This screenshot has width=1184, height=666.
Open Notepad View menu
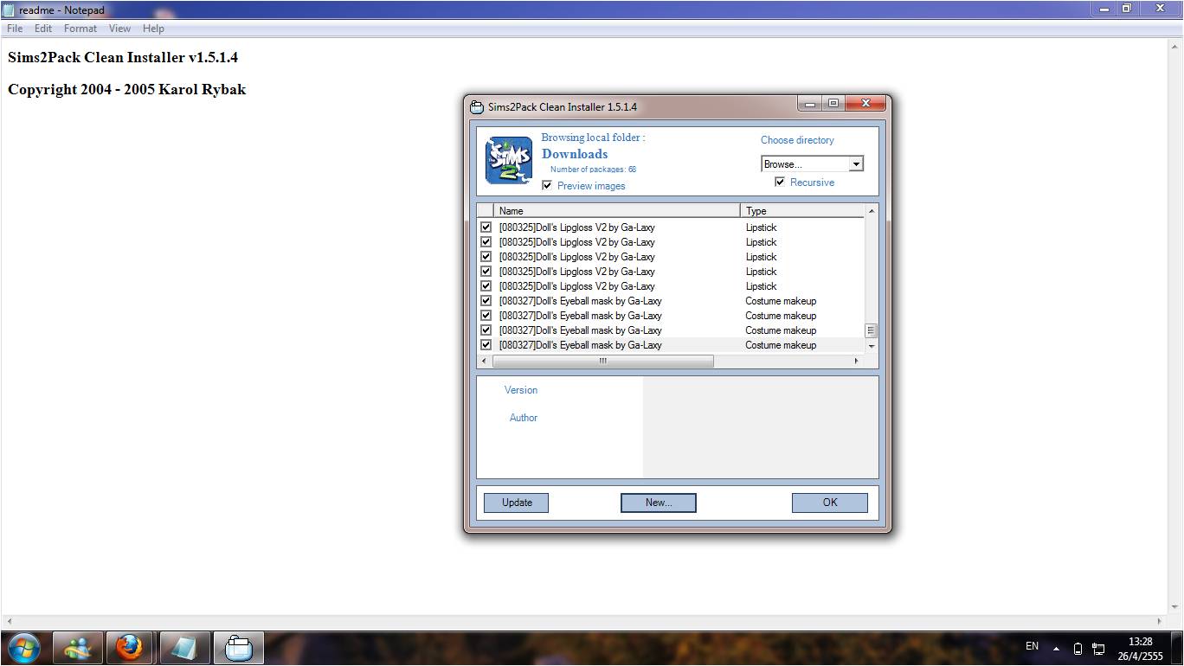coord(119,29)
